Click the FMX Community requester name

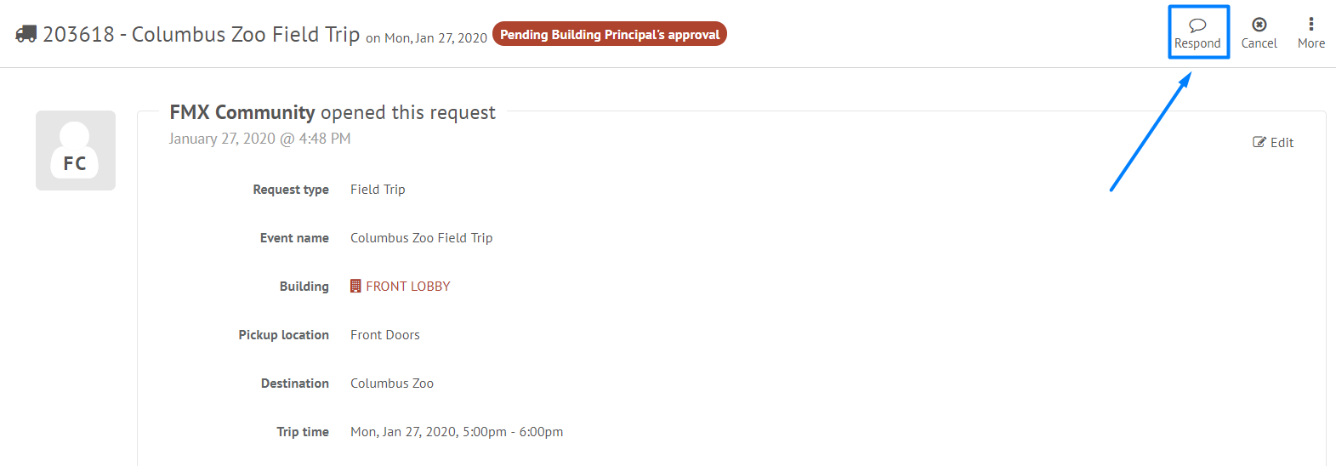[x=242, y=112]
